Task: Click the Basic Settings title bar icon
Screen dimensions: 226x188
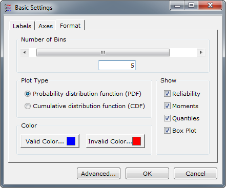Action: click(x=8, y=8)
